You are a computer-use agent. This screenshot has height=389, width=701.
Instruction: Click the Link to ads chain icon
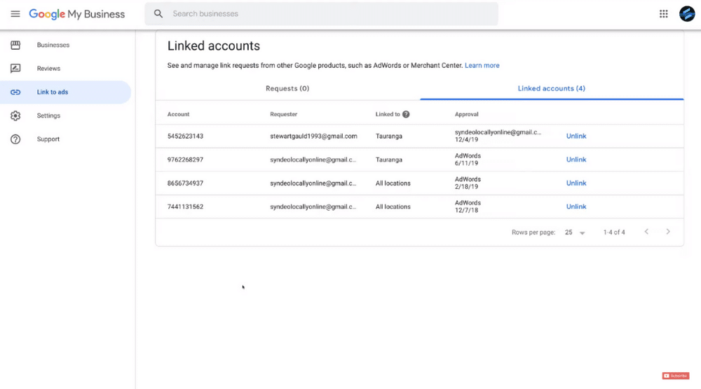pos(15,92)
